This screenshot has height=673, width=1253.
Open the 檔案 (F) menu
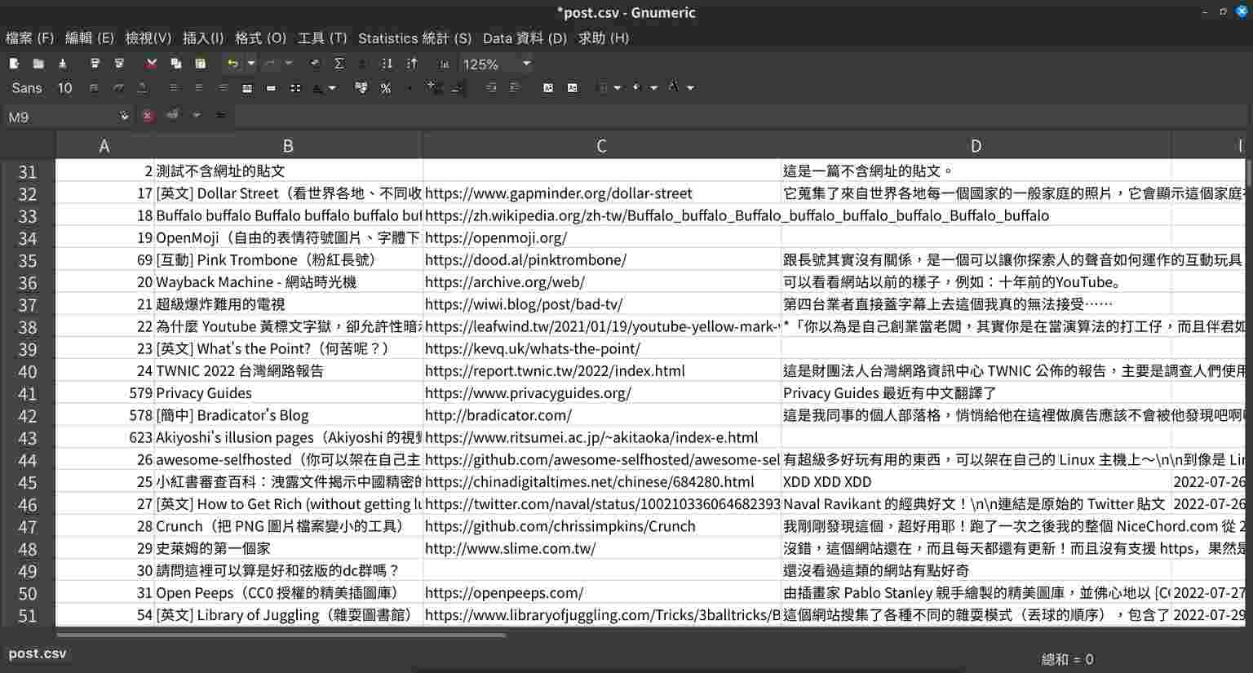(x=29, y=38)
